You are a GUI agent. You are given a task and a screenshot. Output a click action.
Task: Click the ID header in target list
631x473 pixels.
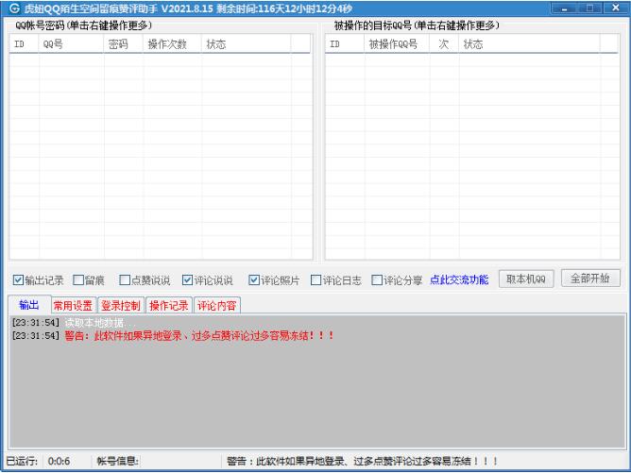345,43
